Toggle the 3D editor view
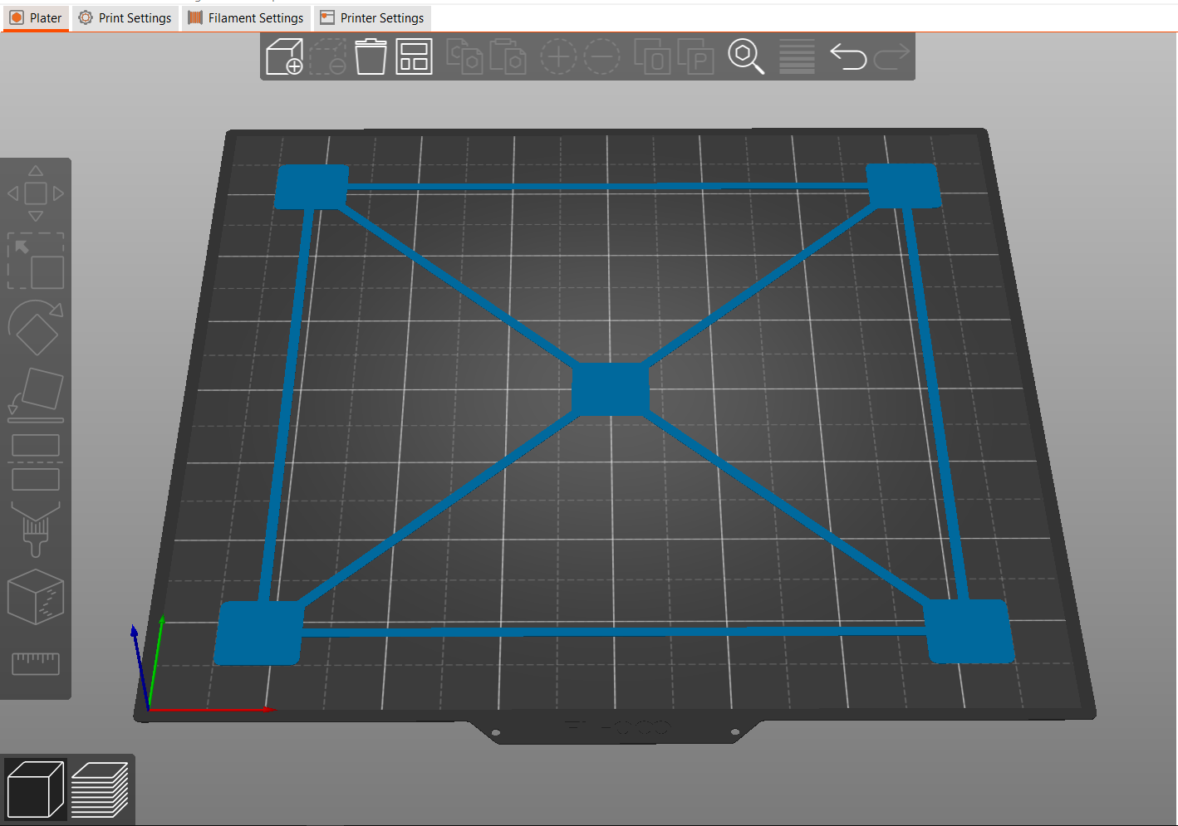The height and width of the screenshot is (826, 1178). click(37, 789)
